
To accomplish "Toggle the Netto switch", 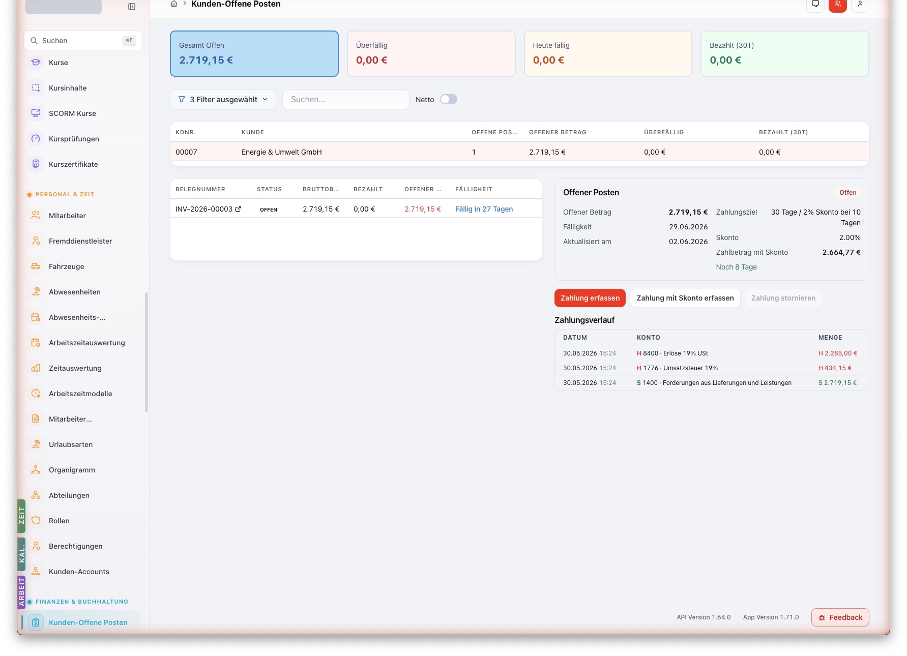I will 449,99.
